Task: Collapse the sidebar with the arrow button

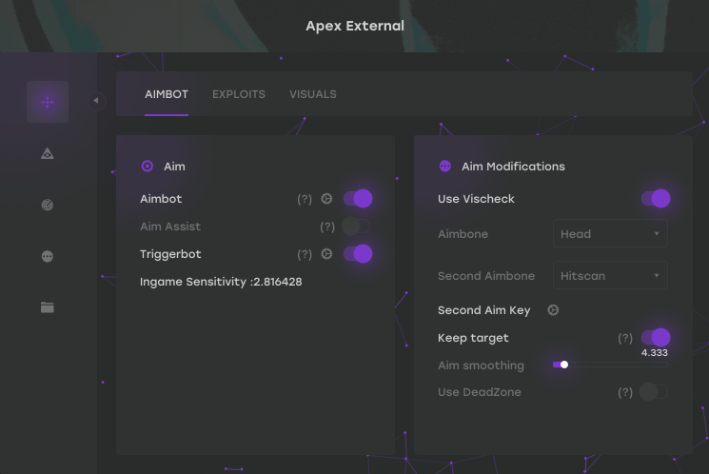Action: coord(96,100)
